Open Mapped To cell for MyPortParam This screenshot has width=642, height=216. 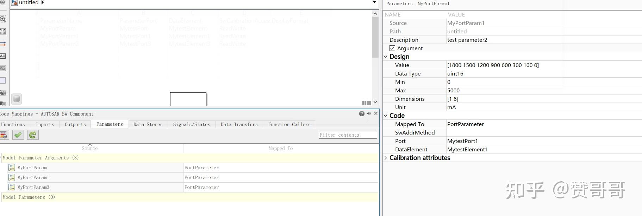[281, 168]
